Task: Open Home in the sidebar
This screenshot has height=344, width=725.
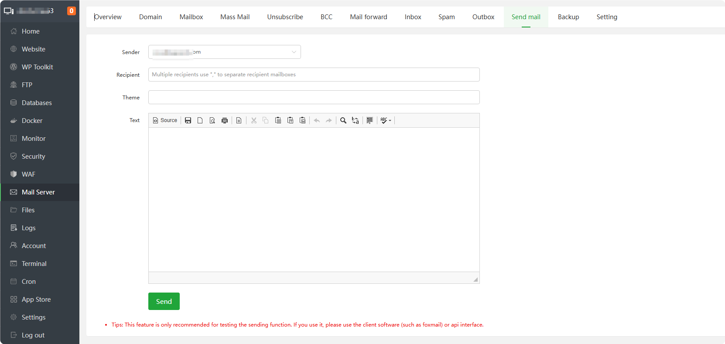Action: tap(40, 31)
